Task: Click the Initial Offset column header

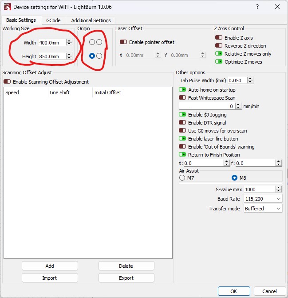Action: [x=107, y=93]
